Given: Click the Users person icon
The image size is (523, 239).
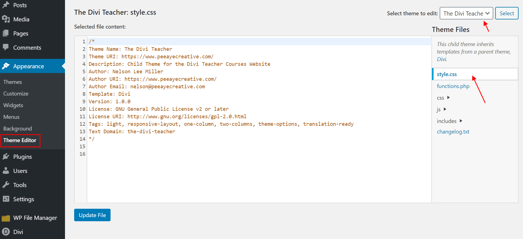Looking at the screenshot, I should [x=6, y=171].
